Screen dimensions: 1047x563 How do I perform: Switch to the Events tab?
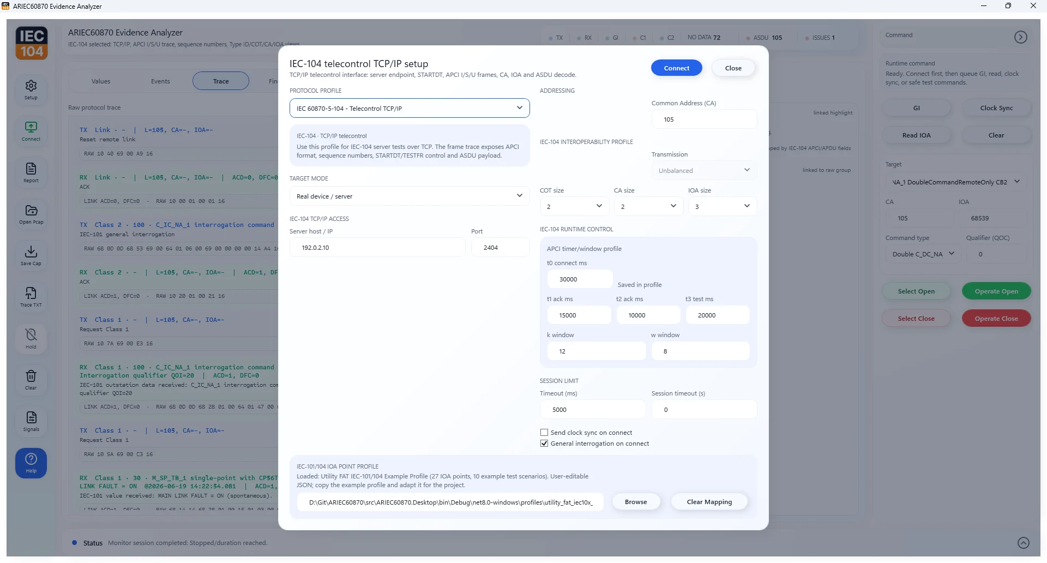click(x=160, y=81)
